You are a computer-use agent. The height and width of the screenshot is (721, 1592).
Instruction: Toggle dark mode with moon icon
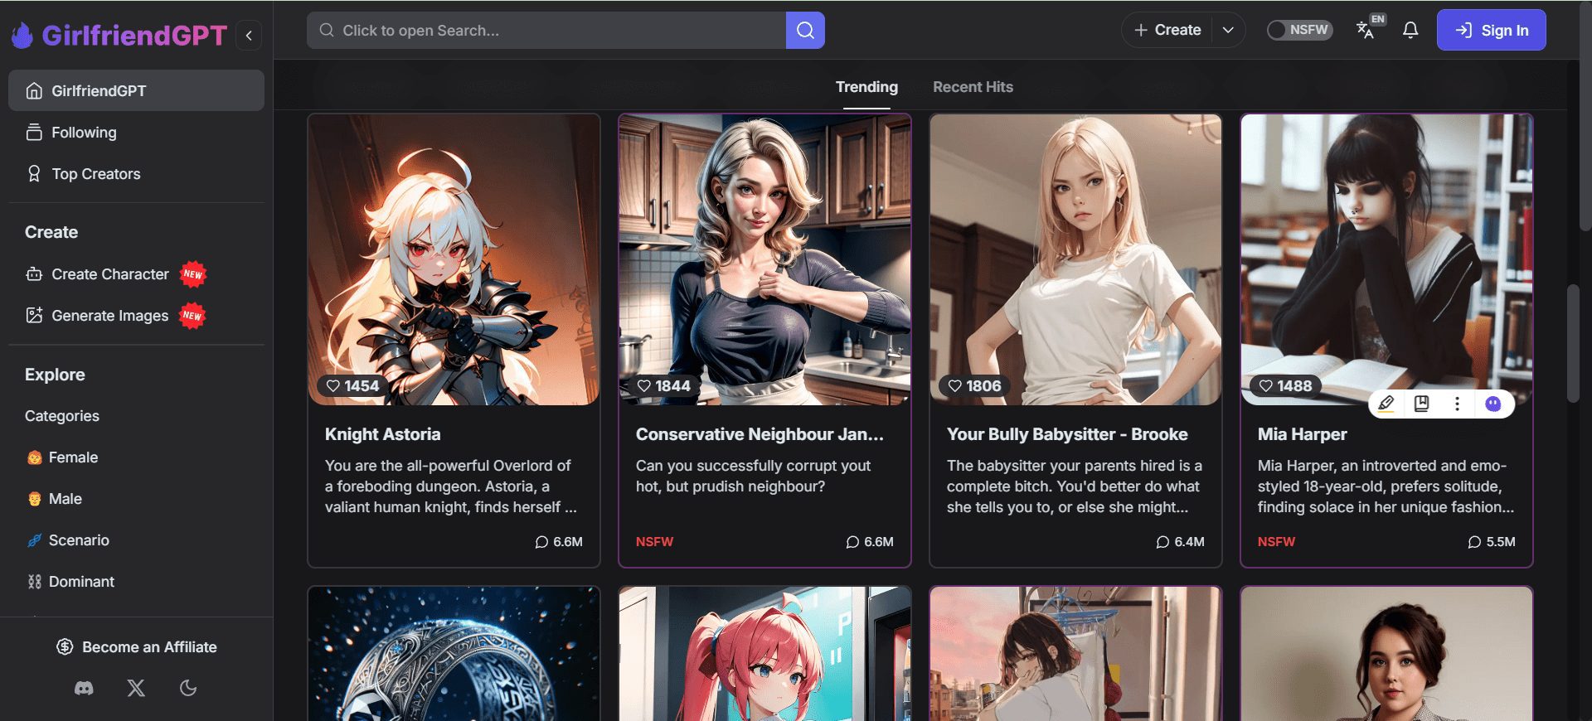click(x=188, y=688)
